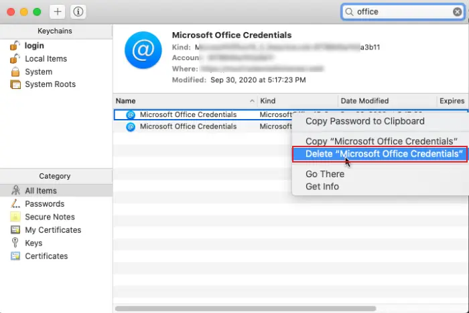Select the login keychain

tap(34, 45)
